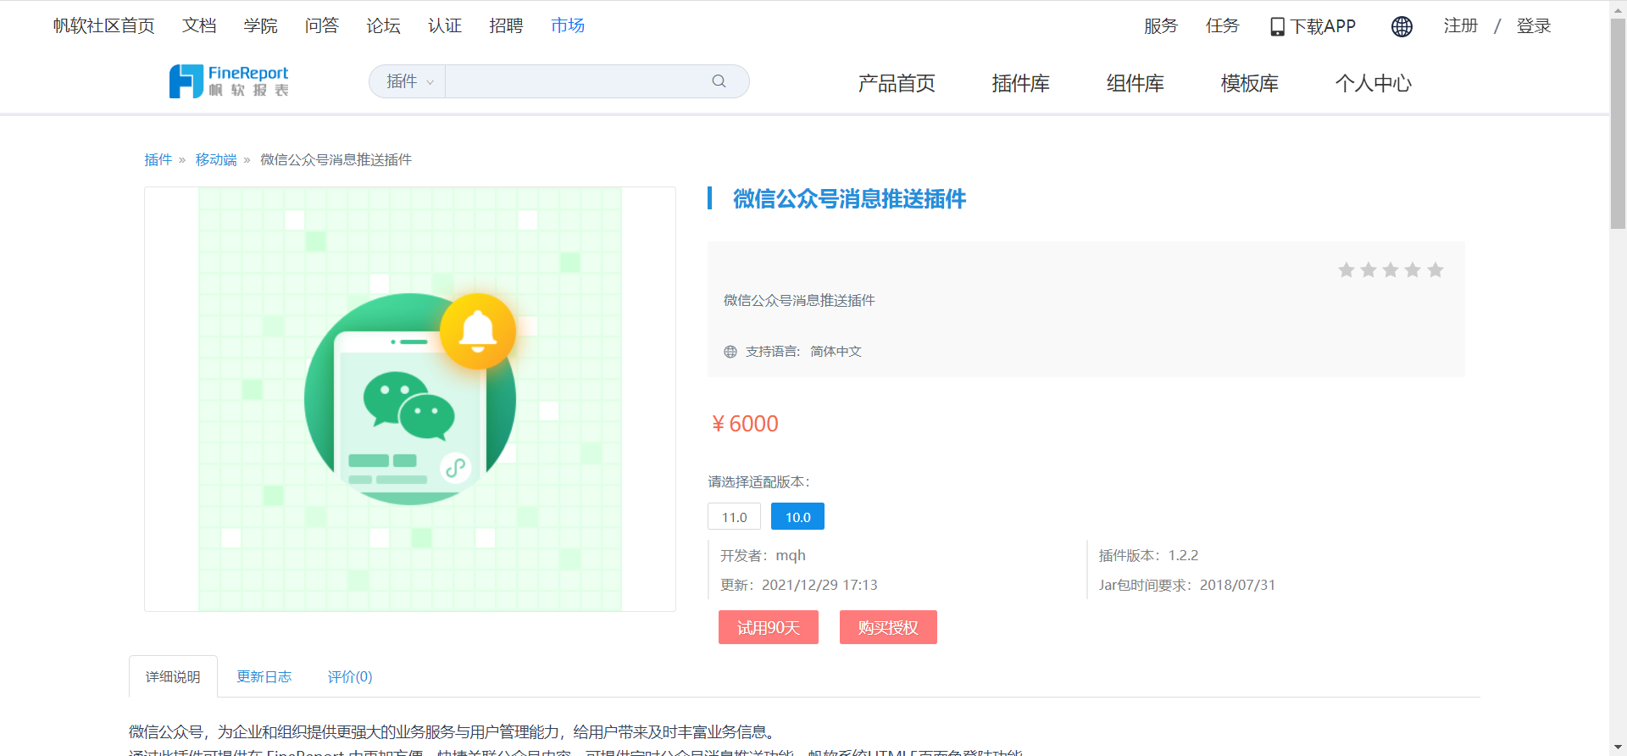Click the 简体中文 language text
This screenshot has height=756, width=1627.
836,352
